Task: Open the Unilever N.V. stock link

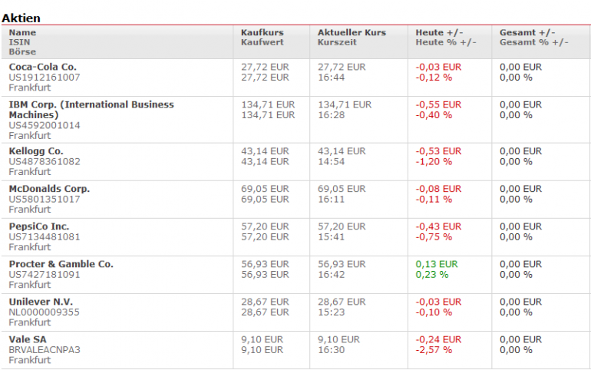Action: tap(41, 302)
